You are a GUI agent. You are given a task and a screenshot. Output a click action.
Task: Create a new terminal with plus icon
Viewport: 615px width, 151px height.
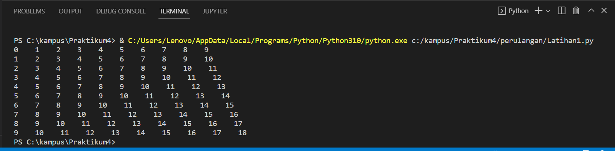click(x=538, y=11)
